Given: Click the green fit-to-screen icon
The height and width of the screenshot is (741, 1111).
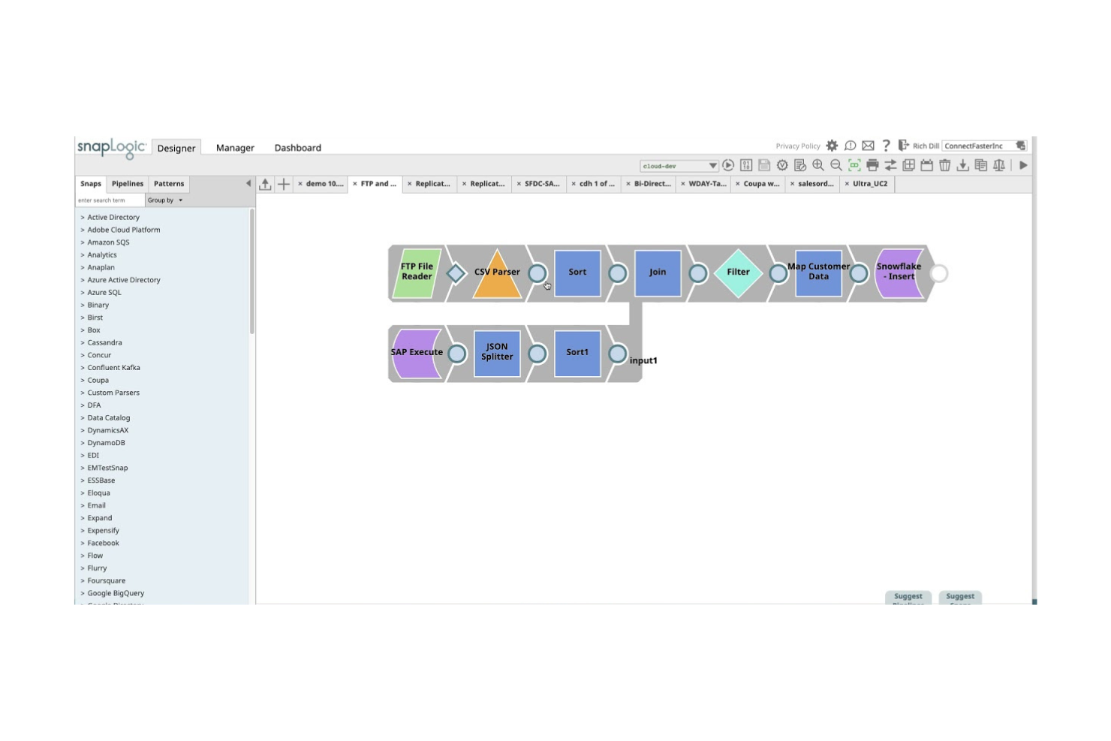Looking at the screenshot, I should [x=854, y=165].
